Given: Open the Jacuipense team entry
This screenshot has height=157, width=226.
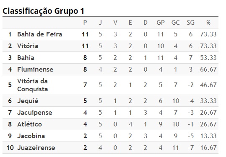Looking at the screenshot, I should 34,113.
